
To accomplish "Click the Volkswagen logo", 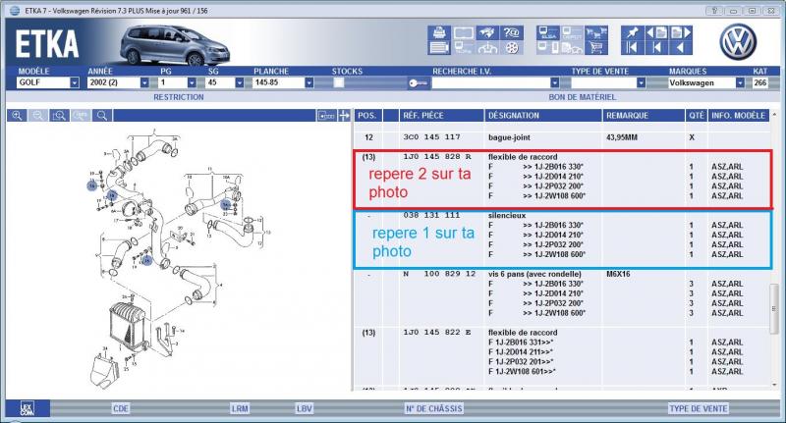I will tap(738, 42).
